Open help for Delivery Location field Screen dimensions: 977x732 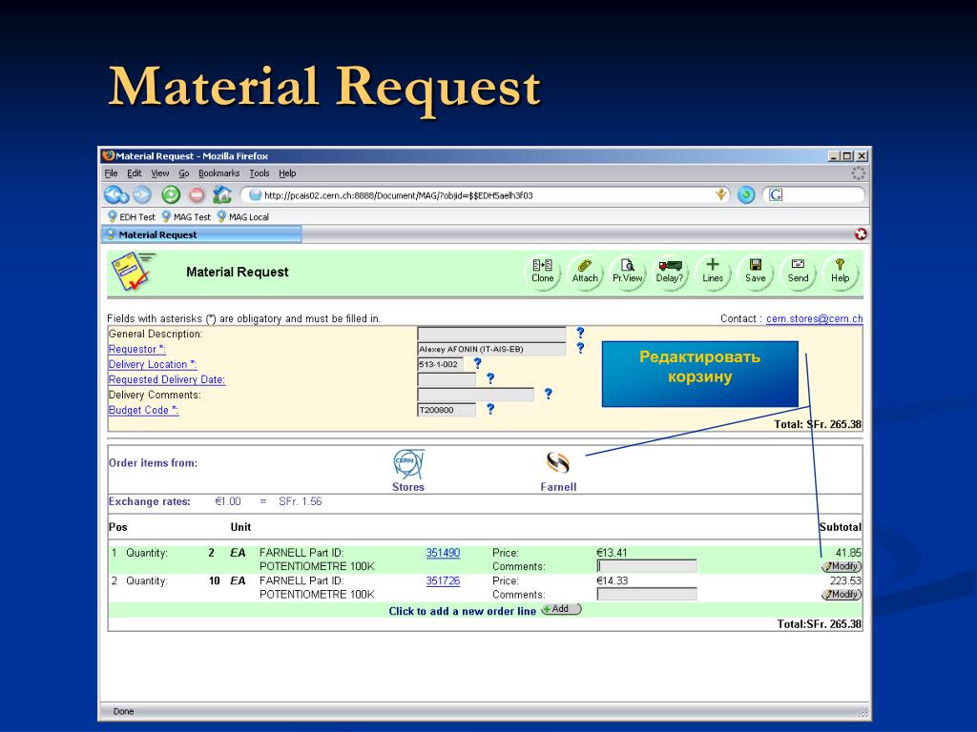477,363
